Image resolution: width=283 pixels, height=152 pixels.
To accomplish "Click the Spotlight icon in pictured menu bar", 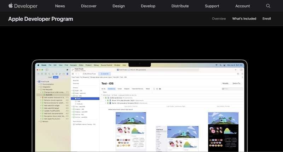I will [x=220, y=65].
